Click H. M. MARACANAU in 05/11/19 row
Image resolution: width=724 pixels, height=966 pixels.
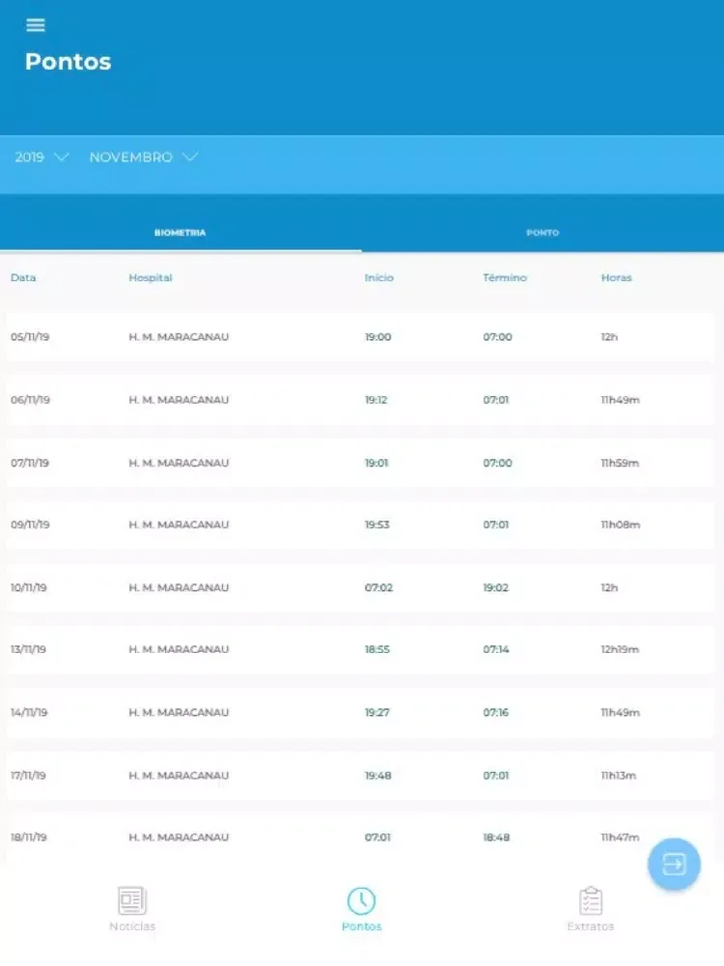179,337
